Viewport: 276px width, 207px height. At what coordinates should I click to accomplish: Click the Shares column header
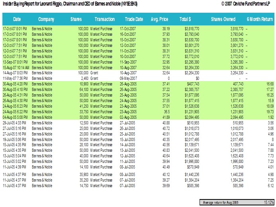pyautogui.click(x=76, y=19)
